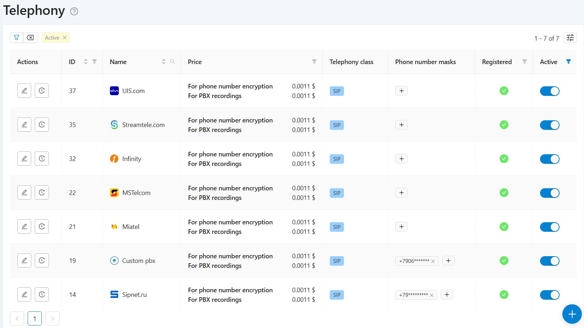584x328 pixels.
Task: Open table column settings icon
Action: pos(570,38)
